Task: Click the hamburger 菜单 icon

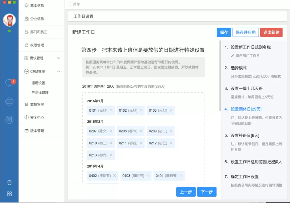Action: (70, 4)
